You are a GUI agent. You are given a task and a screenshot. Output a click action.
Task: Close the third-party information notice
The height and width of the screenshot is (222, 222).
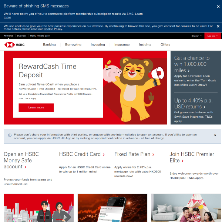215,135
